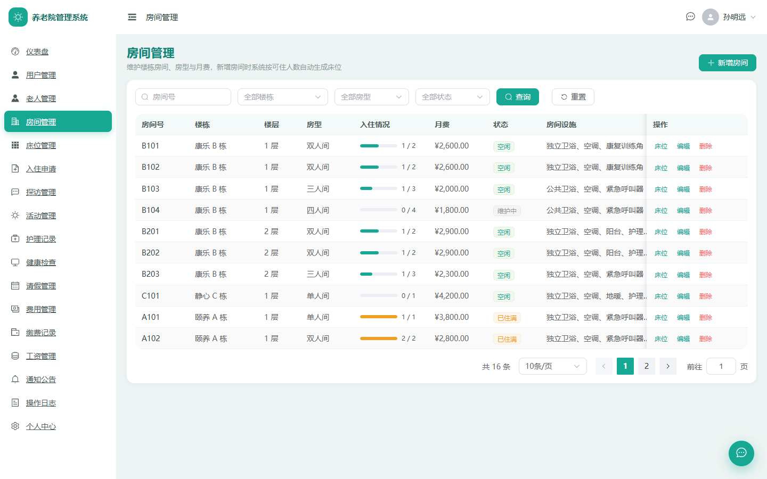Open the 孙明远 user account menu
Screen dimensions: 767x479
(x=729, y=17)
